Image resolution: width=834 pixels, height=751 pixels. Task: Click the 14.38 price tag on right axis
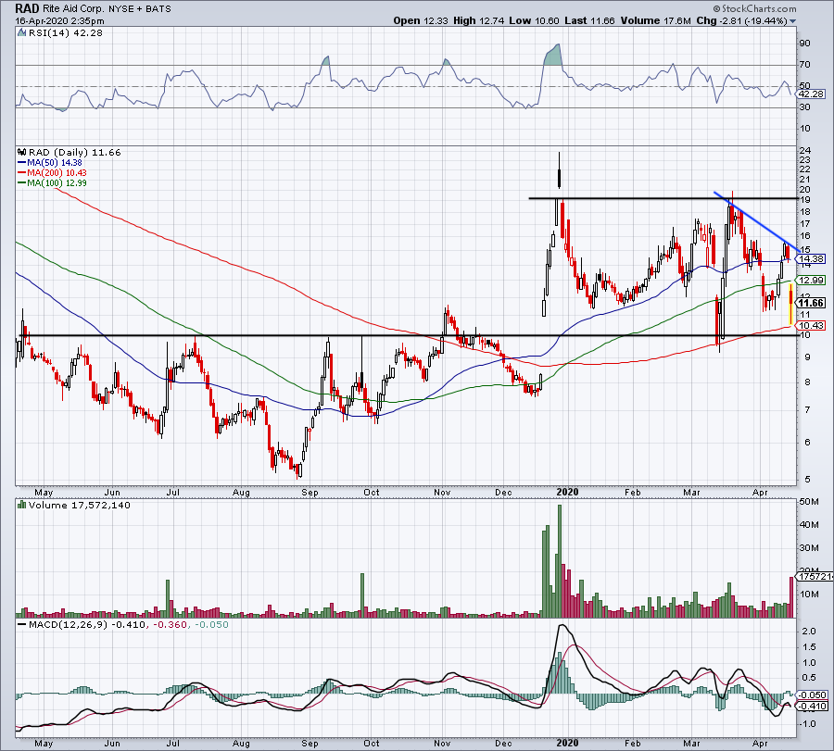click(x=812, y=259)
